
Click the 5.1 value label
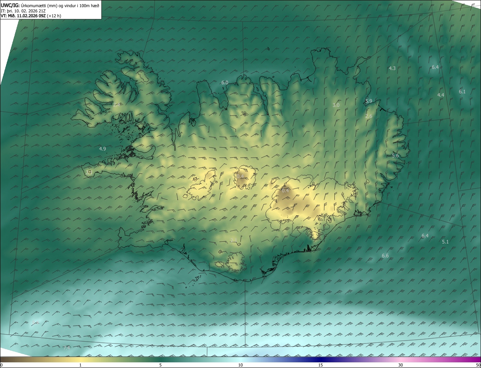[445, 242]
